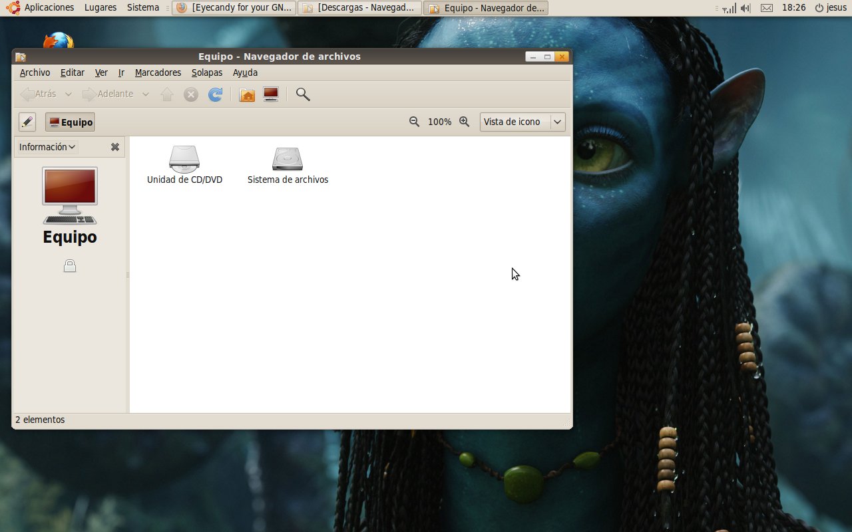Toggle the location text edit pencil

[x=27, y=122]
